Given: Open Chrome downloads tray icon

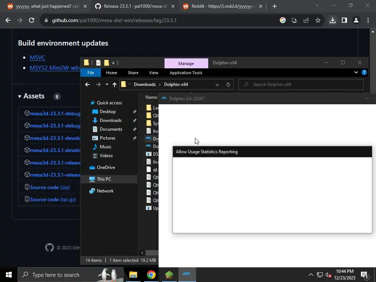Looking at the screenshot, I should 333,21.
